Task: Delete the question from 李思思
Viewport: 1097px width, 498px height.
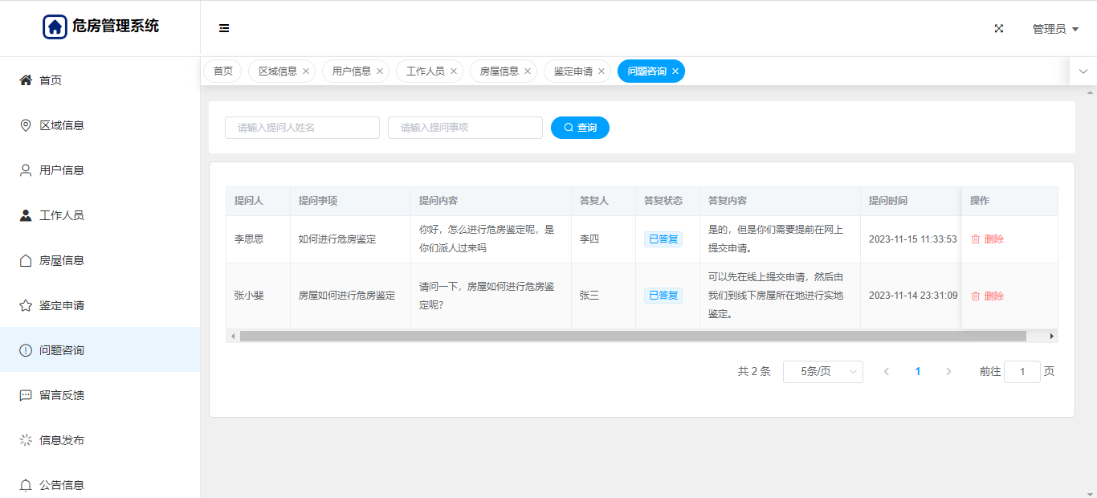Action: click(987, 239)
